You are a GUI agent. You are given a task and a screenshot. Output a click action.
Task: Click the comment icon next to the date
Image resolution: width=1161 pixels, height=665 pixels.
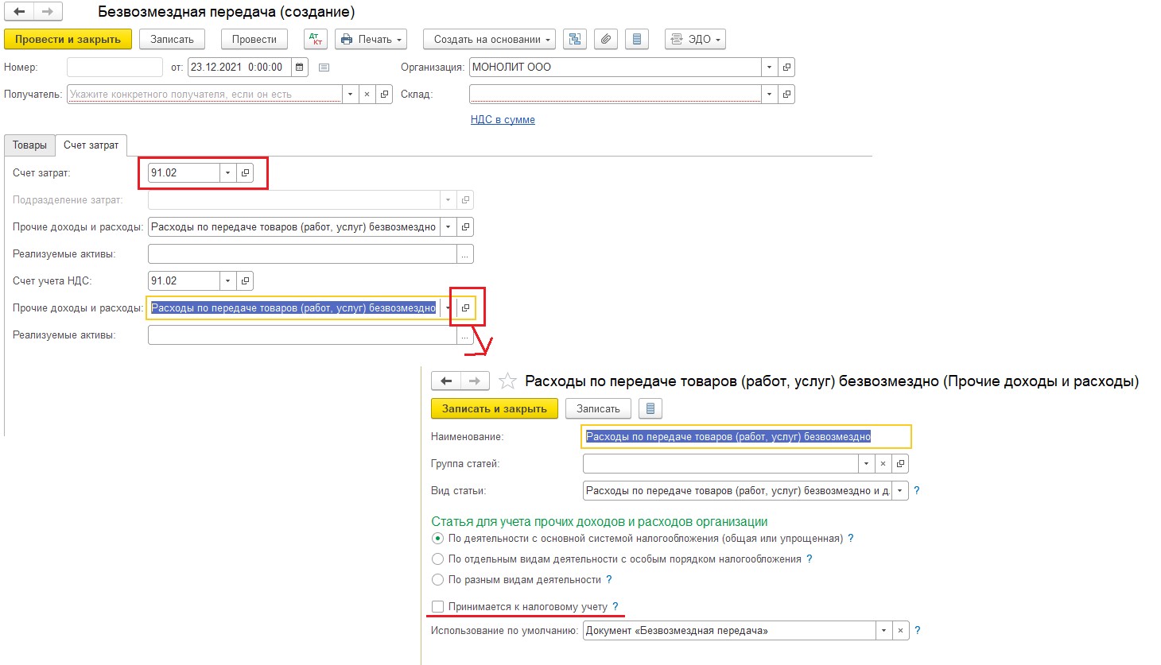[324, 68]
